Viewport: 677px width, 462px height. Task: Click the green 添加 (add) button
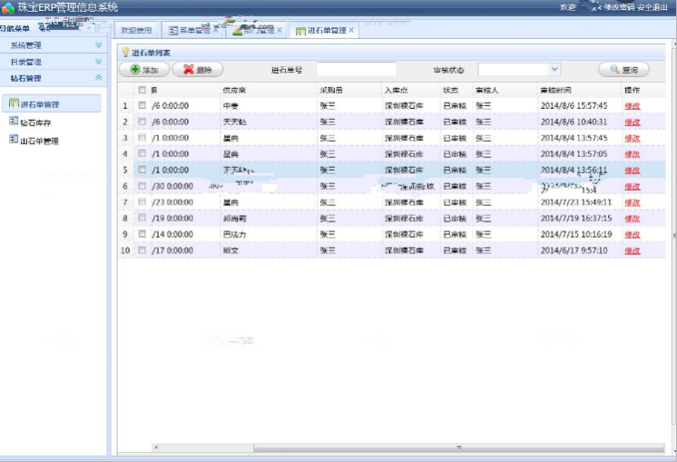(143, 70)
